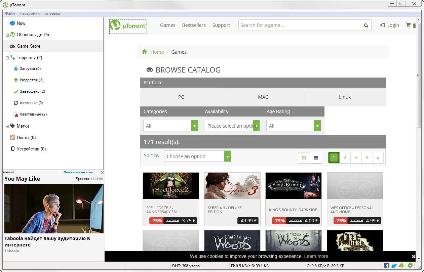The width and height of the screenshot is (424, 272).
Task: Click the vertical scrollbar of the store page
Action: pyautogui.click(x=418, y=101)
